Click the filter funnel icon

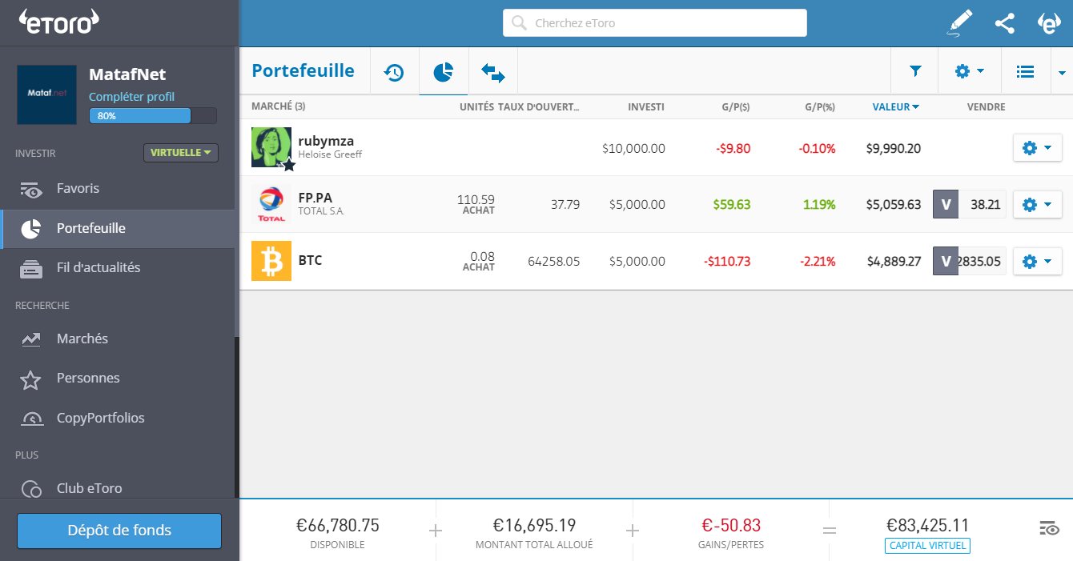(x=915, y=71)
